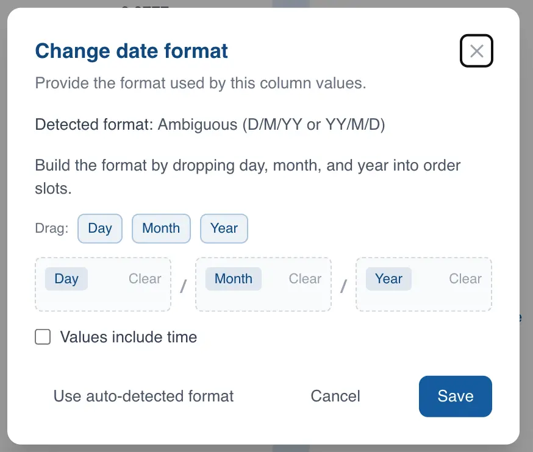
Task: Click the Values include time label
Action: pos(127,337)
